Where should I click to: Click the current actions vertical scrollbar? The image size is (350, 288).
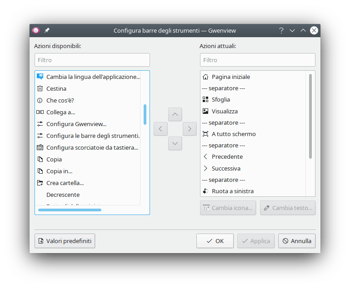pyautogui.click(x=310, y=116)
